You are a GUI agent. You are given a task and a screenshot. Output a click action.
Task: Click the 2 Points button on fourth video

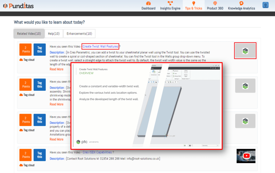26,155
